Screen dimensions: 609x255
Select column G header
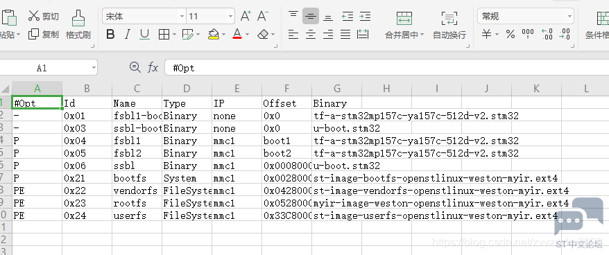click(x=336, y=89)
